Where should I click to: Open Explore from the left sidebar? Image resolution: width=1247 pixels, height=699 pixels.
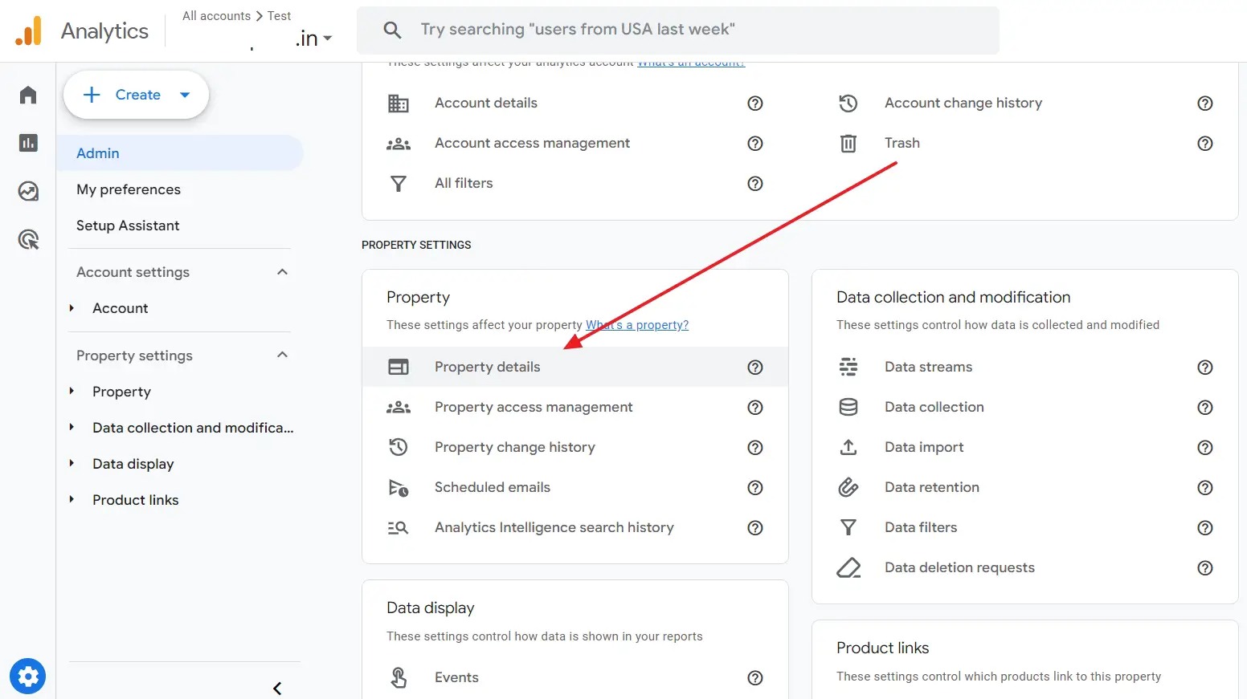[x=28, y=191]
